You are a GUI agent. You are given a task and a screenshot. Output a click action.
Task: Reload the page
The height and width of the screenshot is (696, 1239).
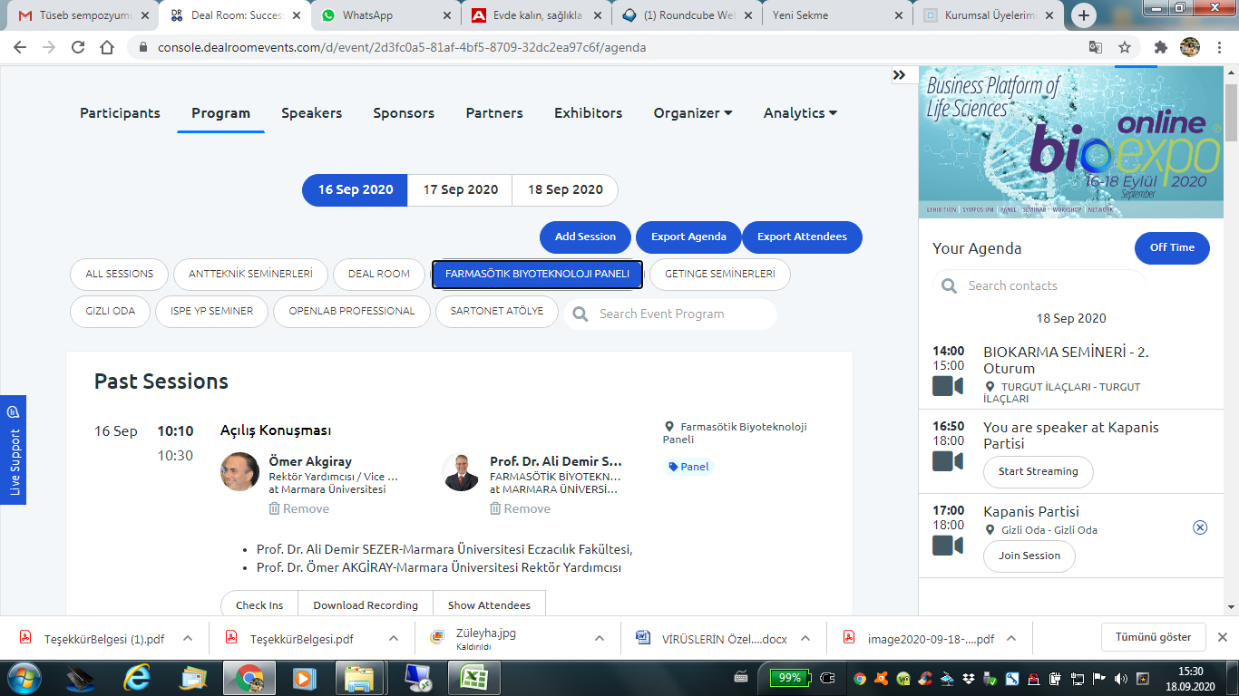[78, 47]
